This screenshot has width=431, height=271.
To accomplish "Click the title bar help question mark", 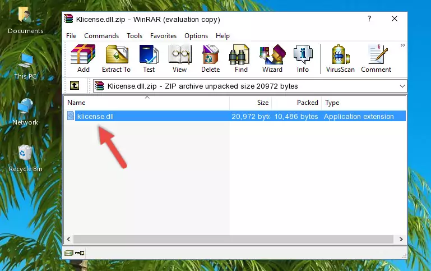I will click(369, 19).
